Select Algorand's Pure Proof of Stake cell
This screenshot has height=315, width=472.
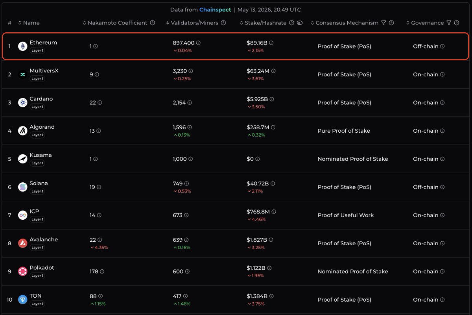344,131
